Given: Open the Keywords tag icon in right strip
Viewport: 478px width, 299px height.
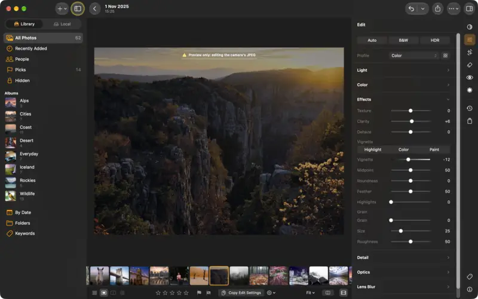Looking at the screenshot, I should pos(470,277).
